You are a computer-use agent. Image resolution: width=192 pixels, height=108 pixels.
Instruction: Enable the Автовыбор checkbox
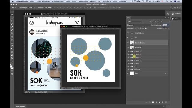coord(19,7)
